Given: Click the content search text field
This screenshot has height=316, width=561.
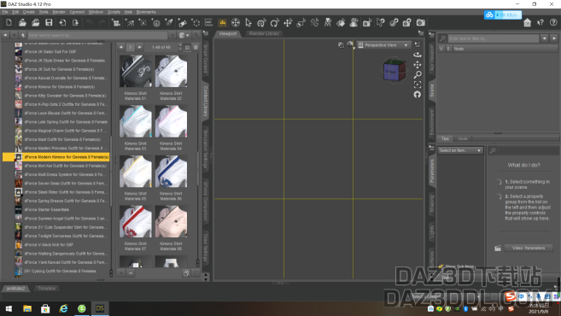Looking at the screenshot, I should point(98,35).
